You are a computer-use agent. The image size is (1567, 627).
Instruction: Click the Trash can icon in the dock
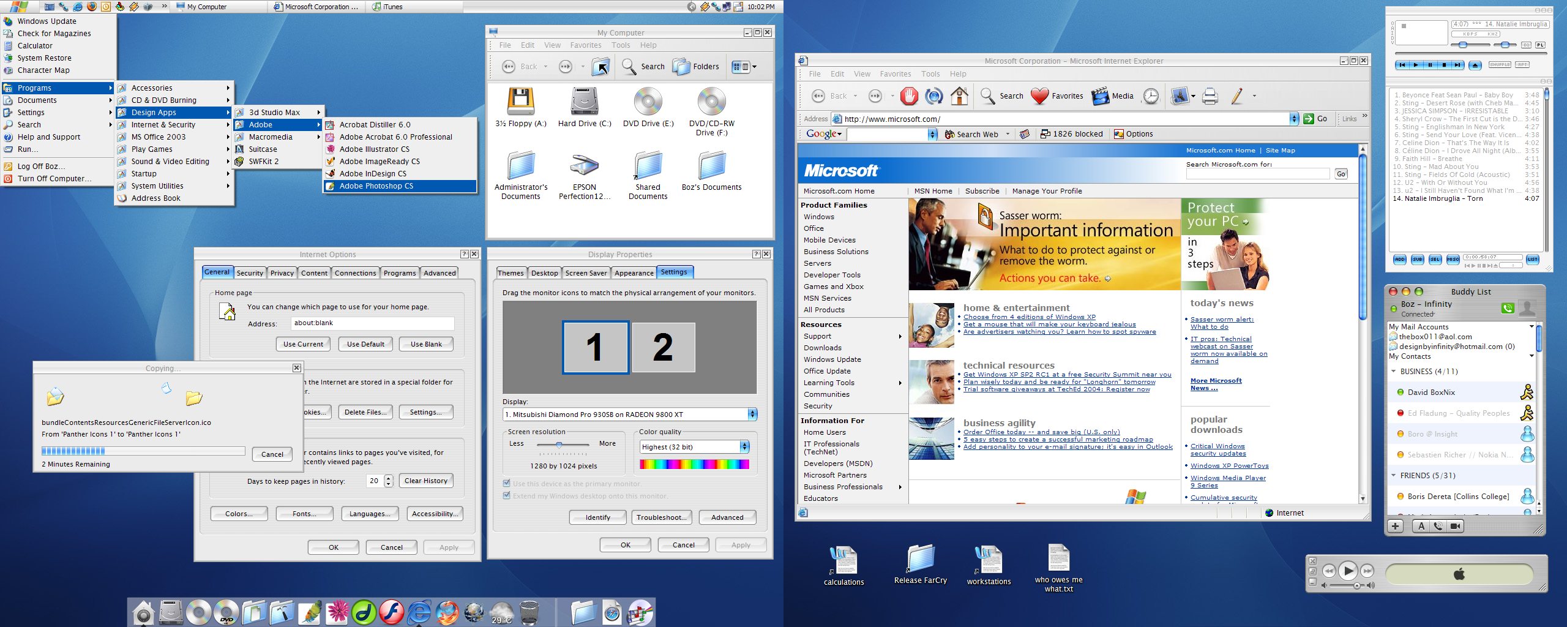pyautogui.click(x=529, y=612)
